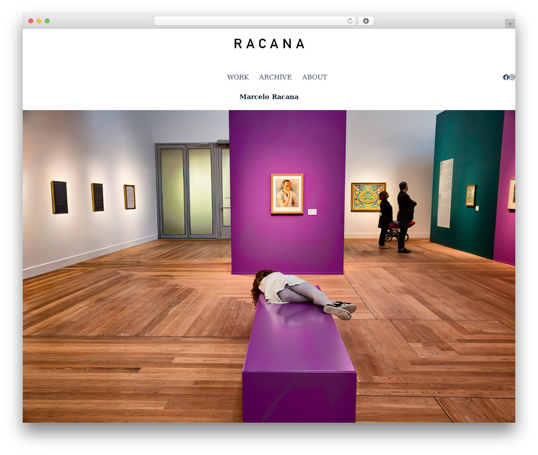The height and width of the screenshot is (455, 538).
Task: Click the RACANA site logo
Action: coord(269,44)
